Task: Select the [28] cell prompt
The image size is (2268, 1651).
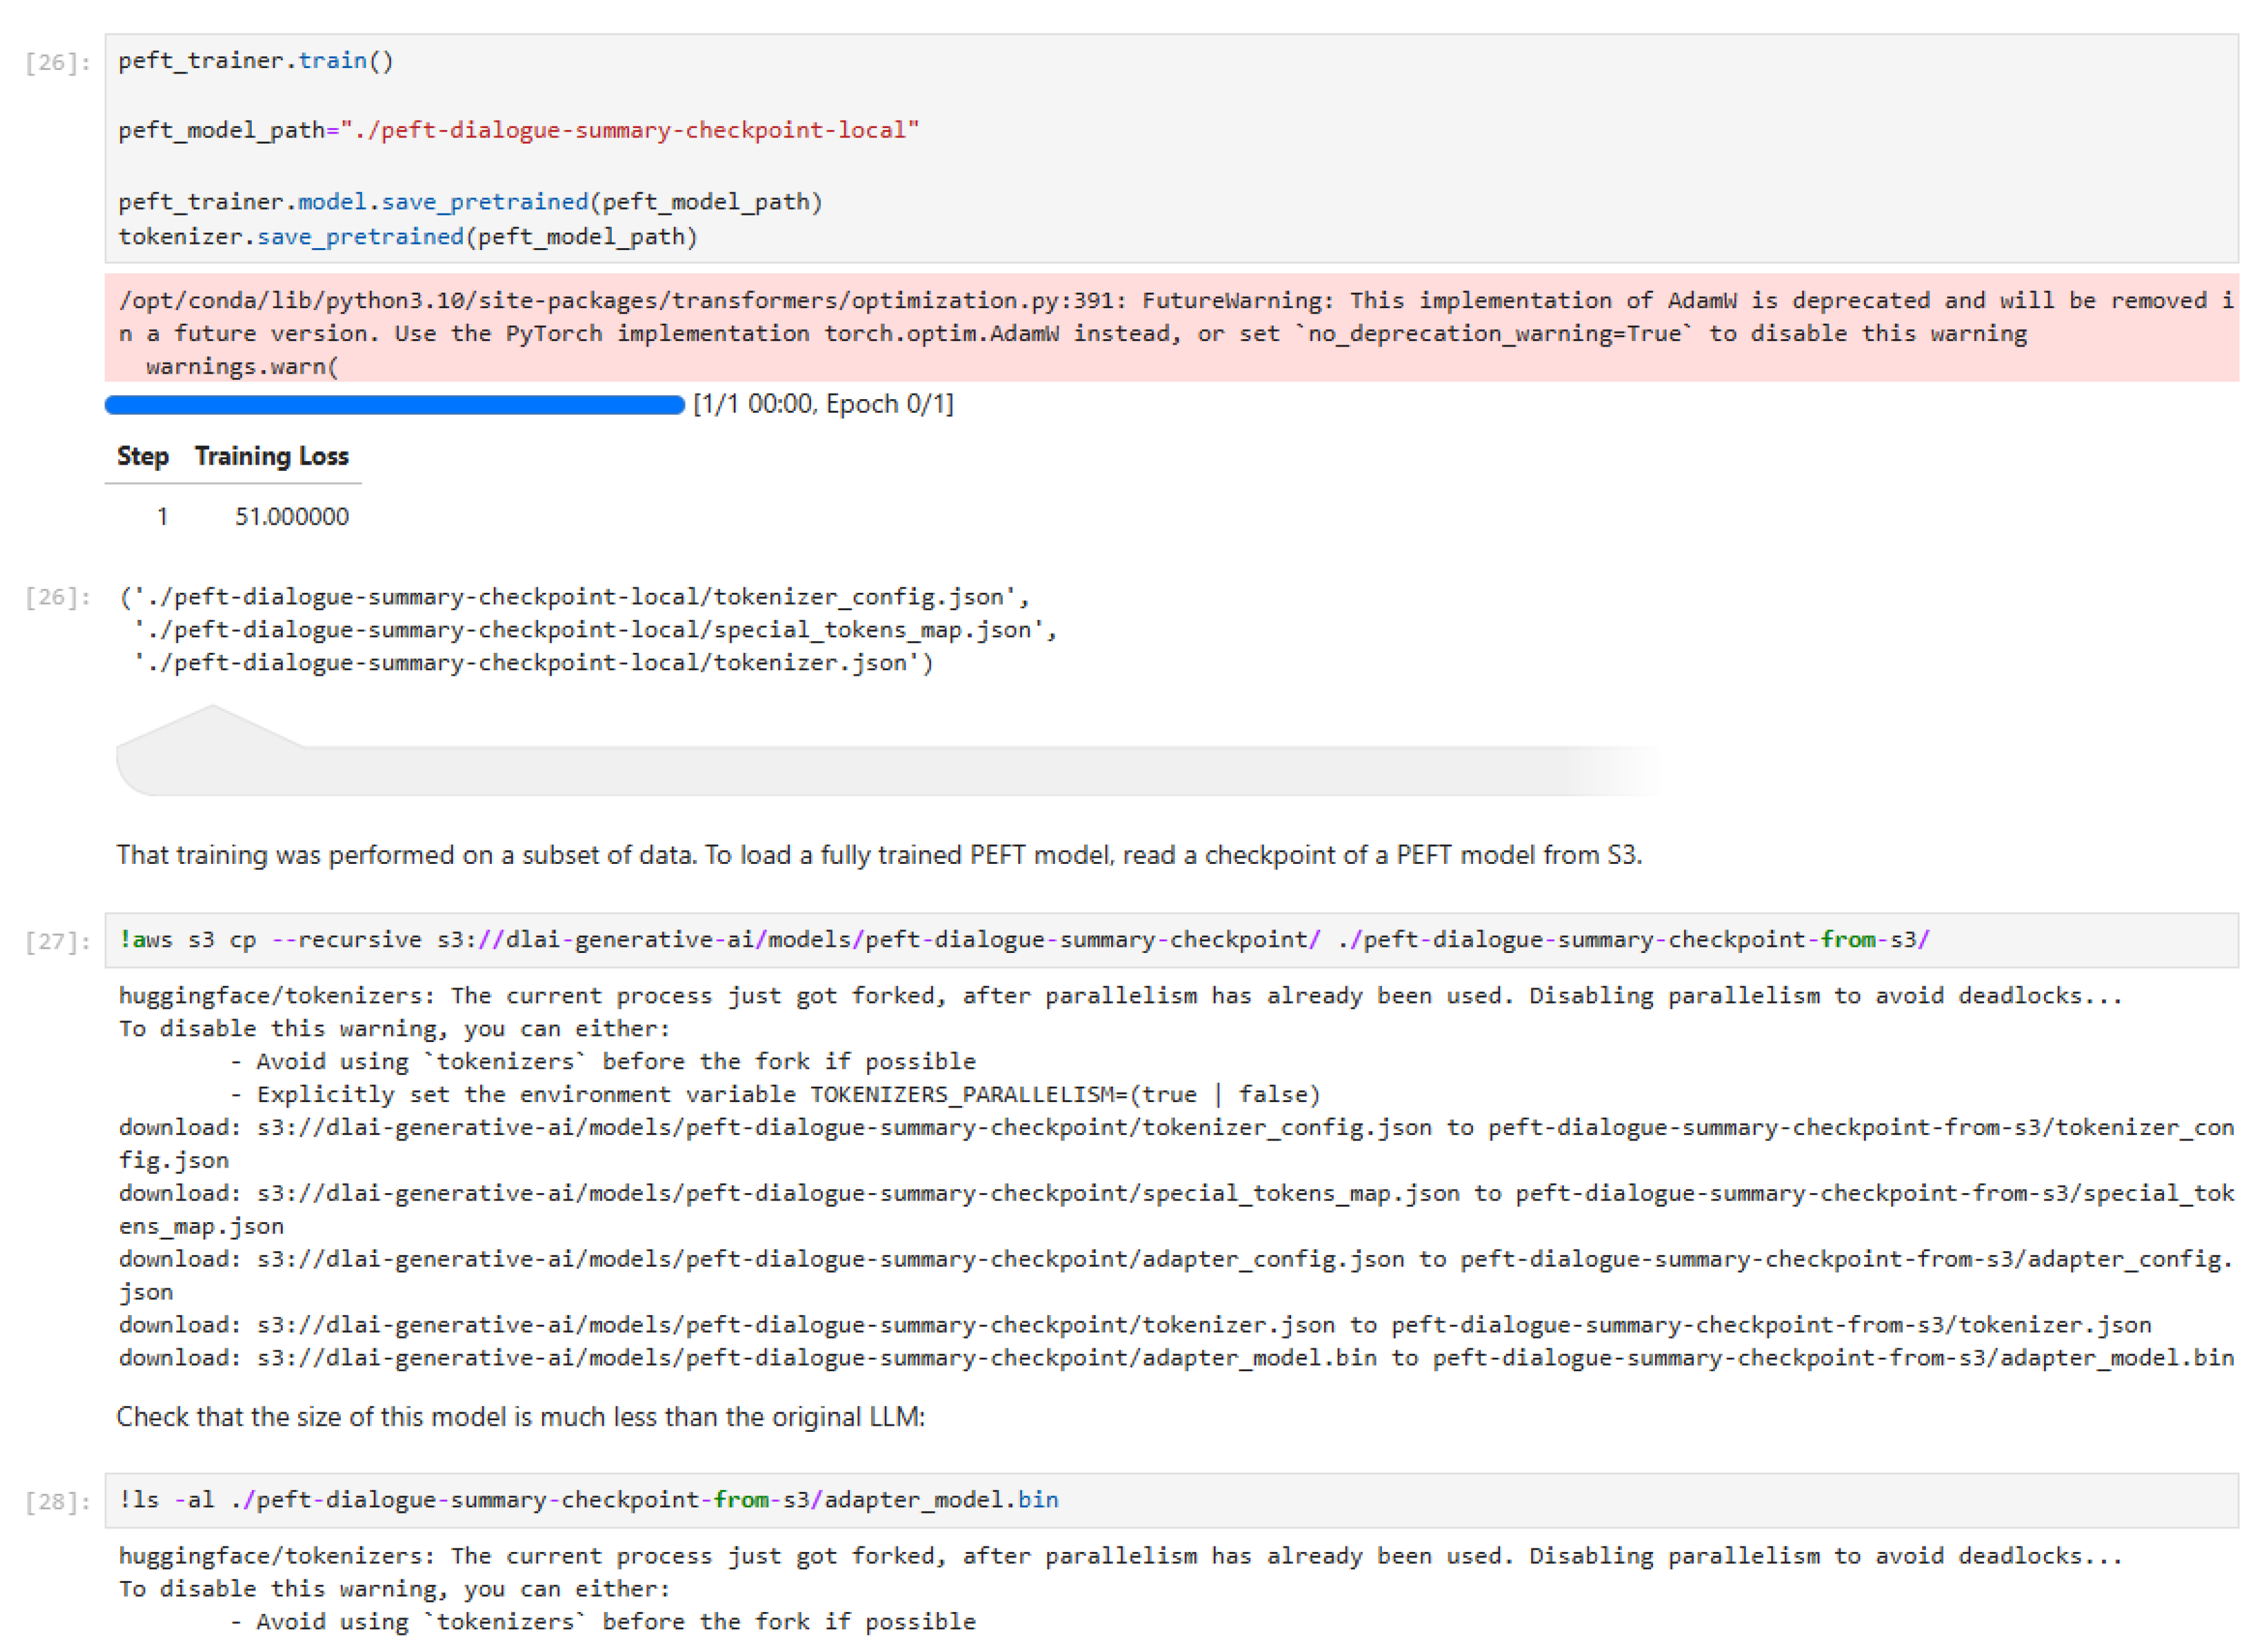Action: click(58, 1502)
